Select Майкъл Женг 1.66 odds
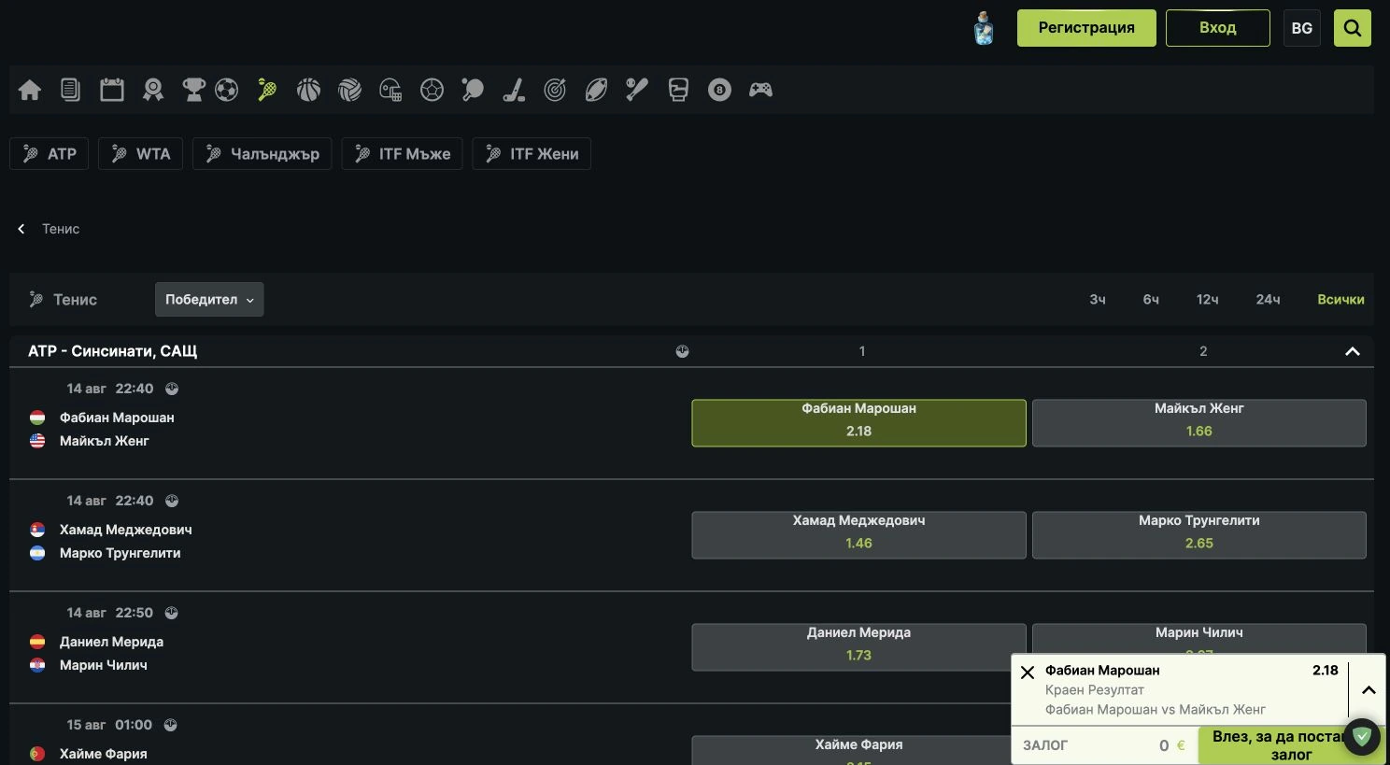Screen dimensions: 1390x765 point(1199,423)
